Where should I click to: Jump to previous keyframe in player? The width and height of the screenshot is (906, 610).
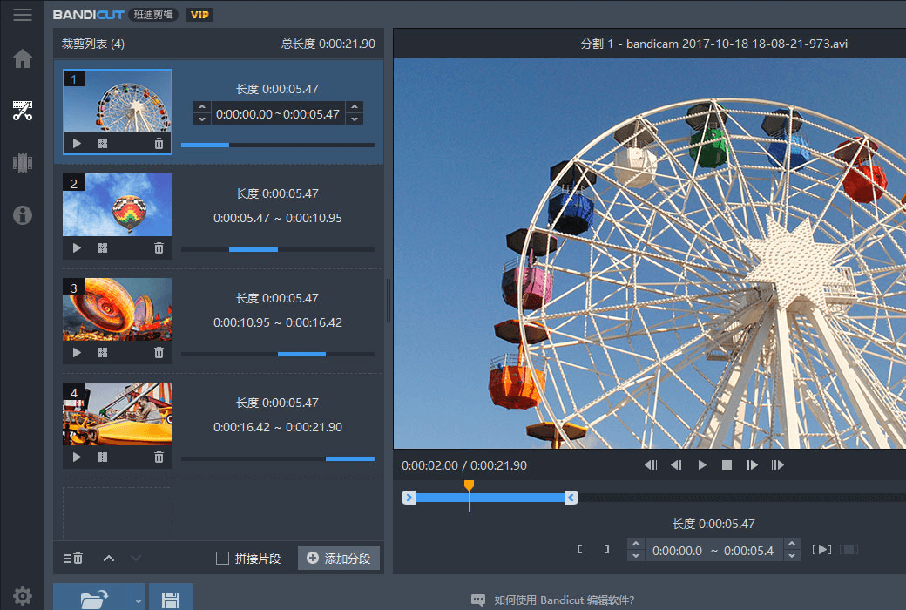(651, 464)
